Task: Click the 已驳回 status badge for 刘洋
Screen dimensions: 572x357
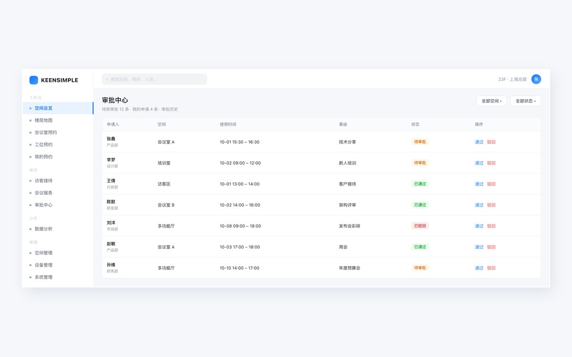Action: pyautogui.click(x=420, y=226)
